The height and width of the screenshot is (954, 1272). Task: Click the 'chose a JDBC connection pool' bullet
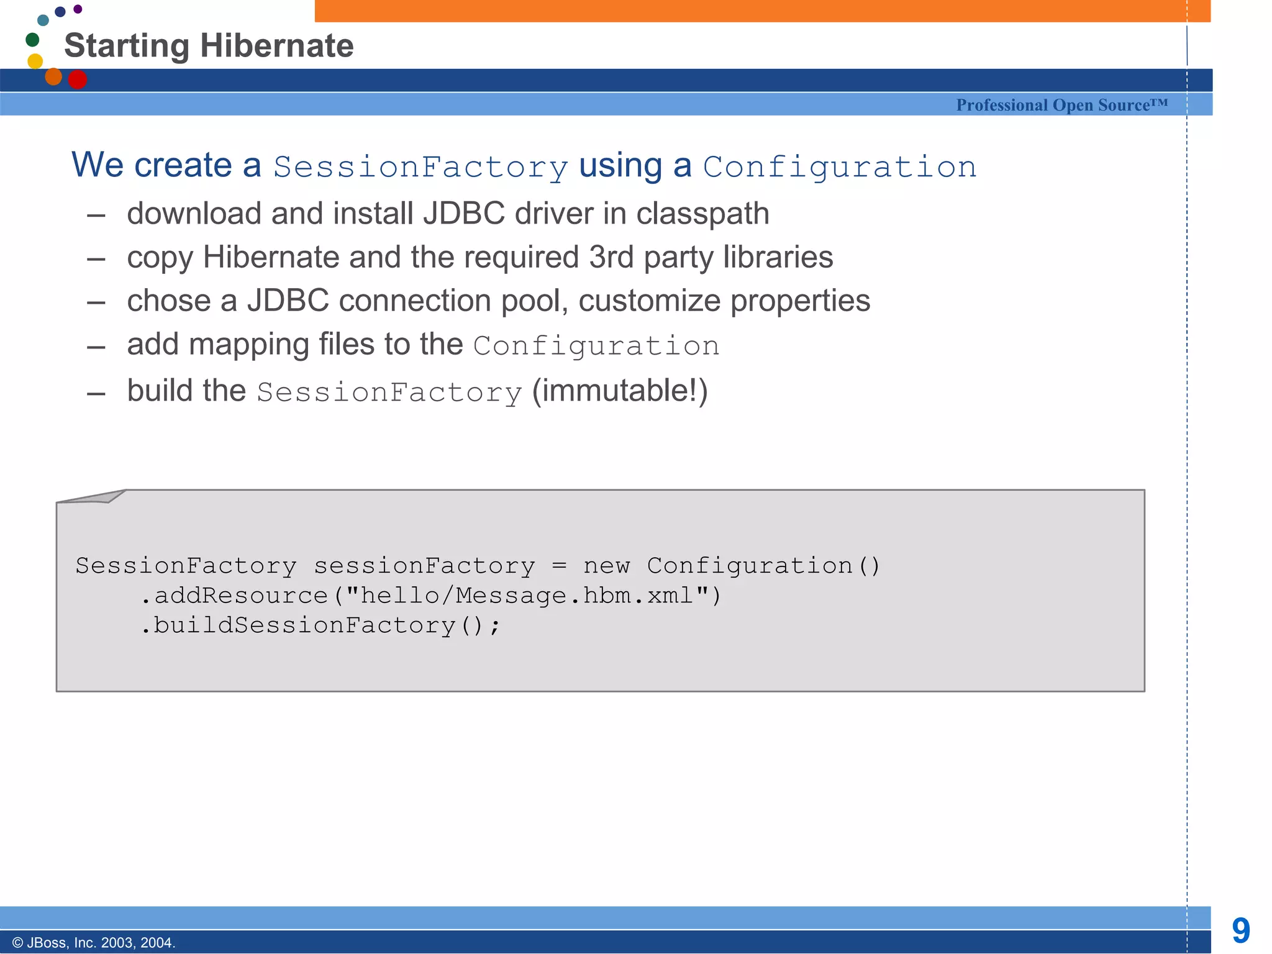point(498,301)
